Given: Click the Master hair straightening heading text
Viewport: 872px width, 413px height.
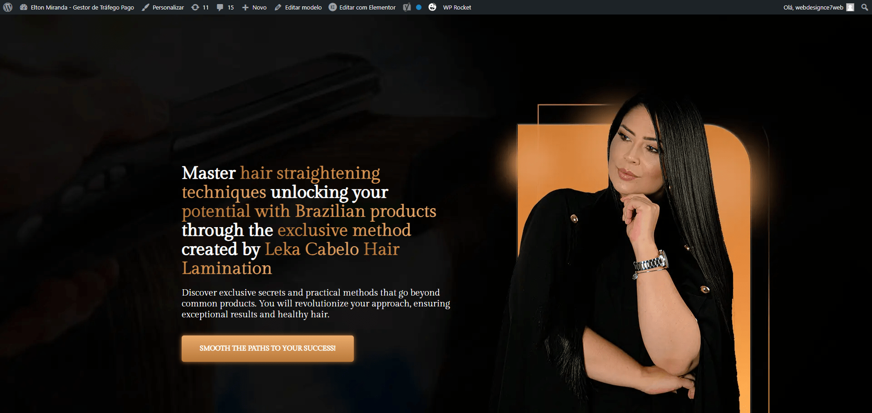Looking at the screenshot, I should click(x=309, y=220).
